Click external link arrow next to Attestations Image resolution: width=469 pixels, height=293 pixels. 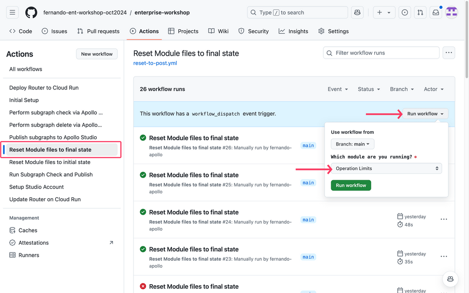point(111,243)
